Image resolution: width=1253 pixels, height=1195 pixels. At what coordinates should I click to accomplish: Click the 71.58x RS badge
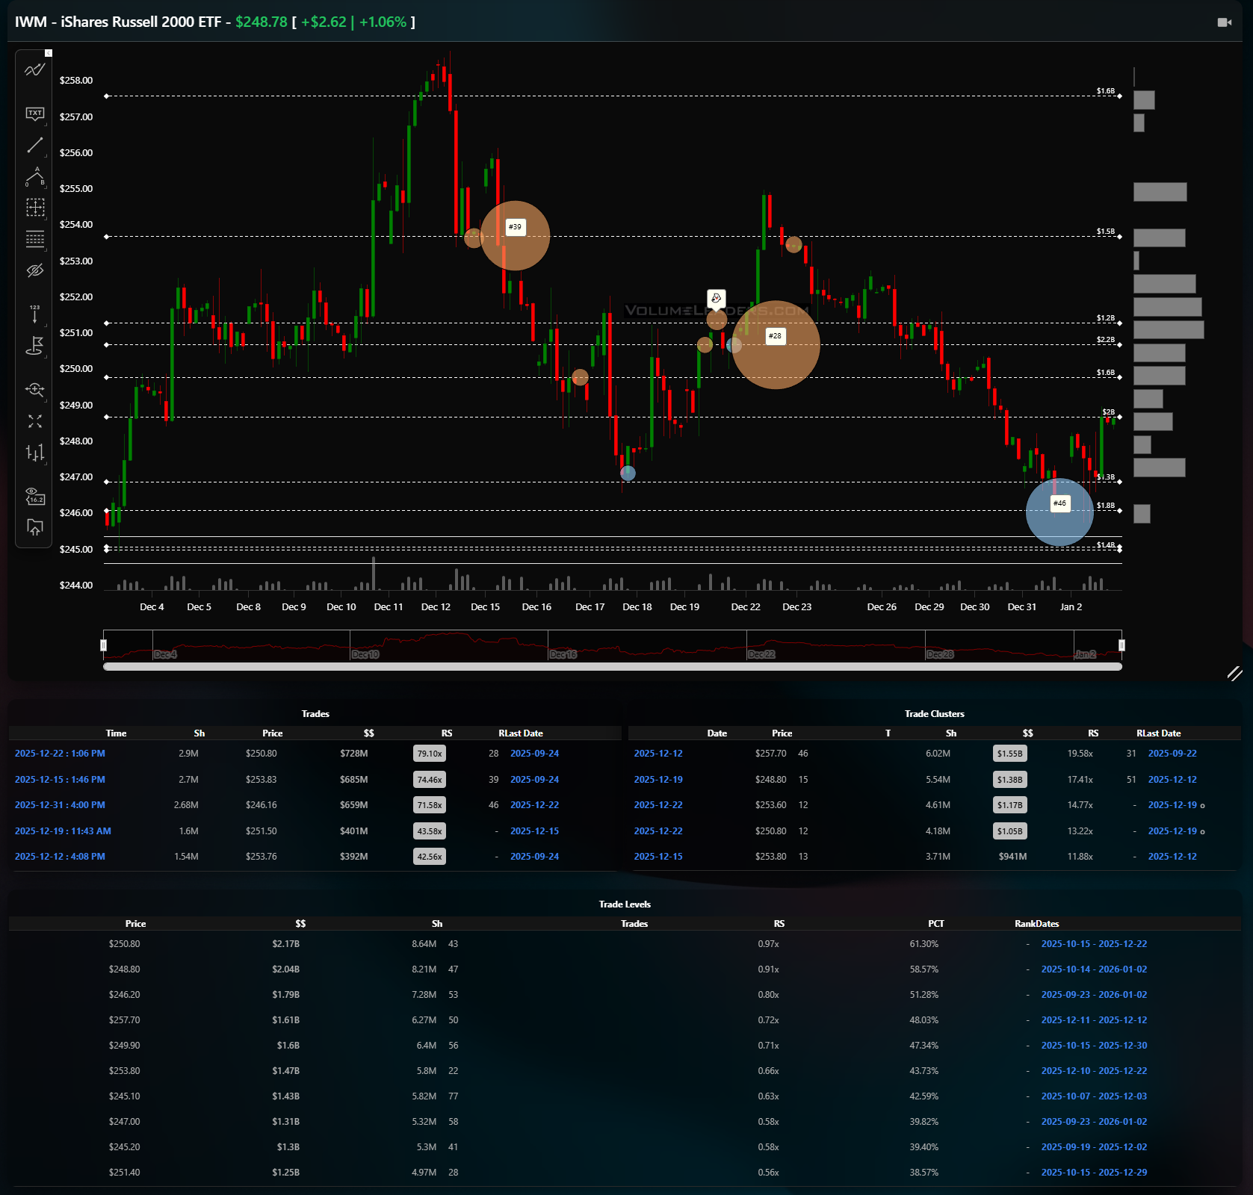click(x=430, y=805)
